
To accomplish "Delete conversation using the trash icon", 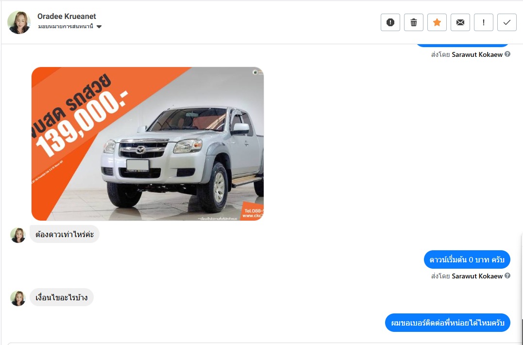I will (x=414, y=22).
